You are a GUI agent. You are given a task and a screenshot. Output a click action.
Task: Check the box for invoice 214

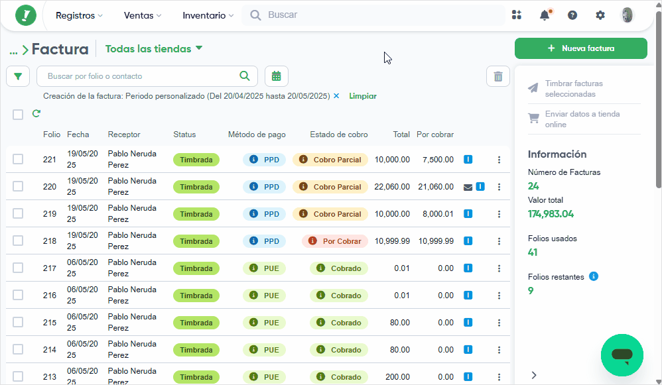pyautogui.click(x=18, y=349)
